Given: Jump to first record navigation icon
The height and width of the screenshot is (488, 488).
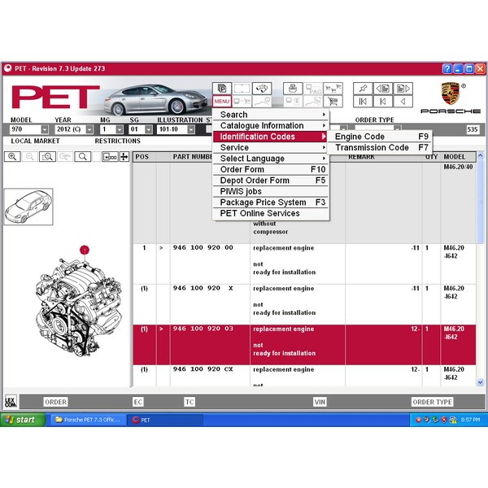Looking at the screenshot, I should tap(363, 101).
